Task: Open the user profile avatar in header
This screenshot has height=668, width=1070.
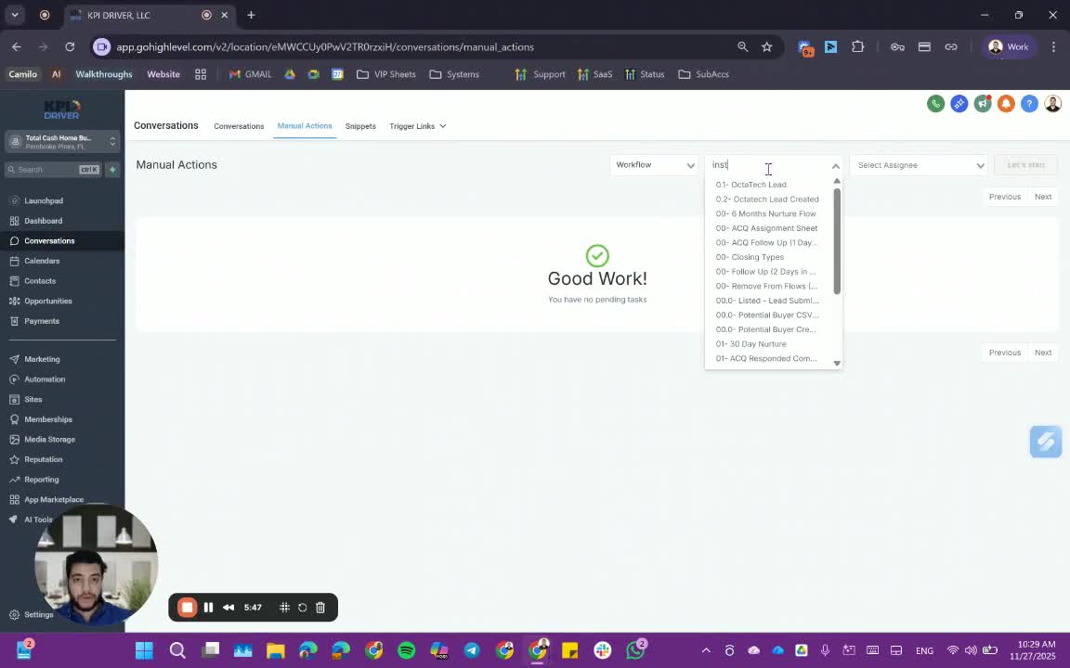Action: pyautogui.click(x=1053, y=104)
